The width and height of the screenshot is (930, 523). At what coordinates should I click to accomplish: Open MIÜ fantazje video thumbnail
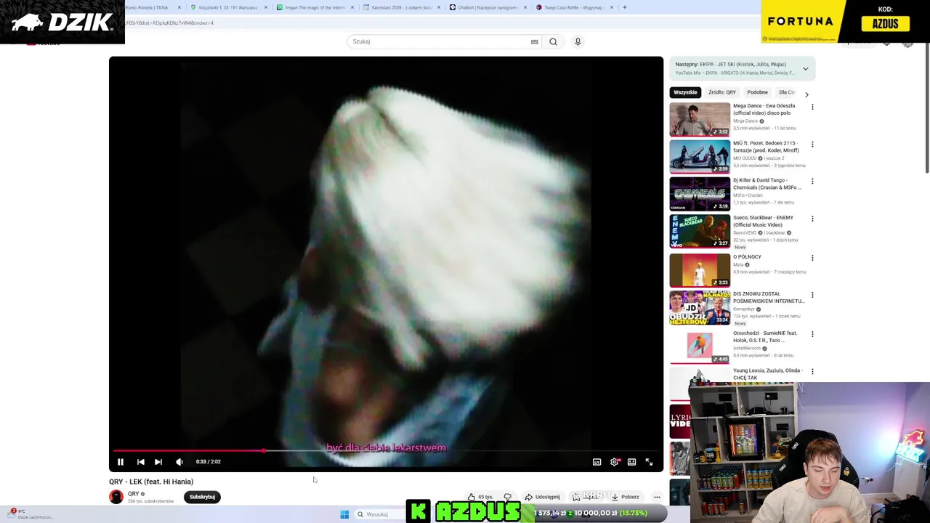pyautogui.click(x=700, y=157)
